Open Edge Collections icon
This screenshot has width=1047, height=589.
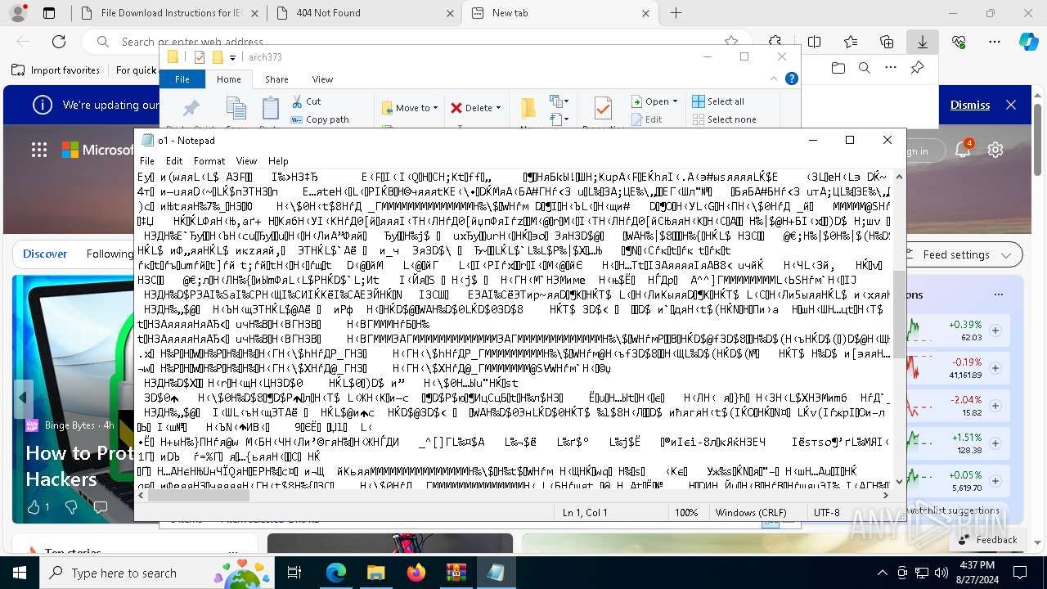tap(887, 42)
